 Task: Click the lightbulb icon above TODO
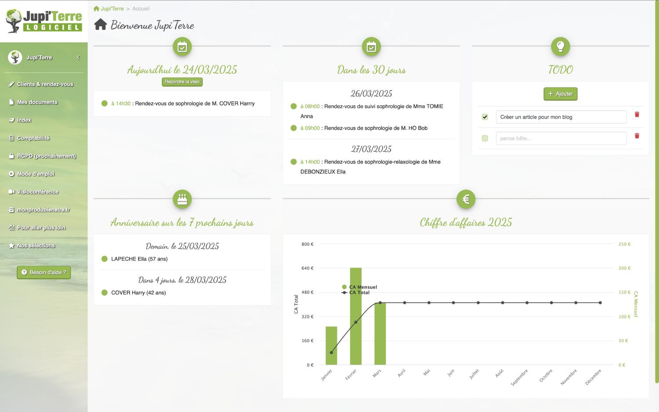click(x=560, y=47)
